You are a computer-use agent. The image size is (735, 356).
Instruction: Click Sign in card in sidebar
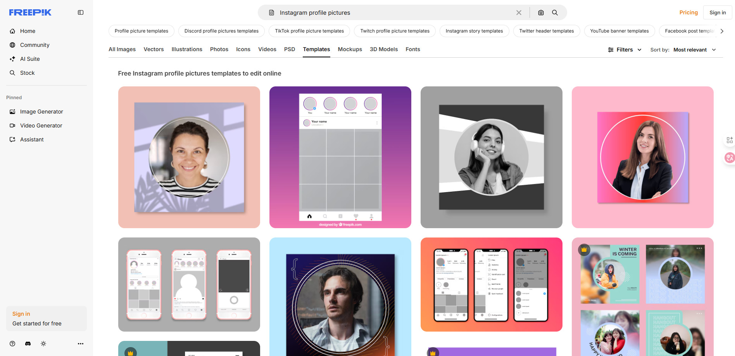click(47, 318)
